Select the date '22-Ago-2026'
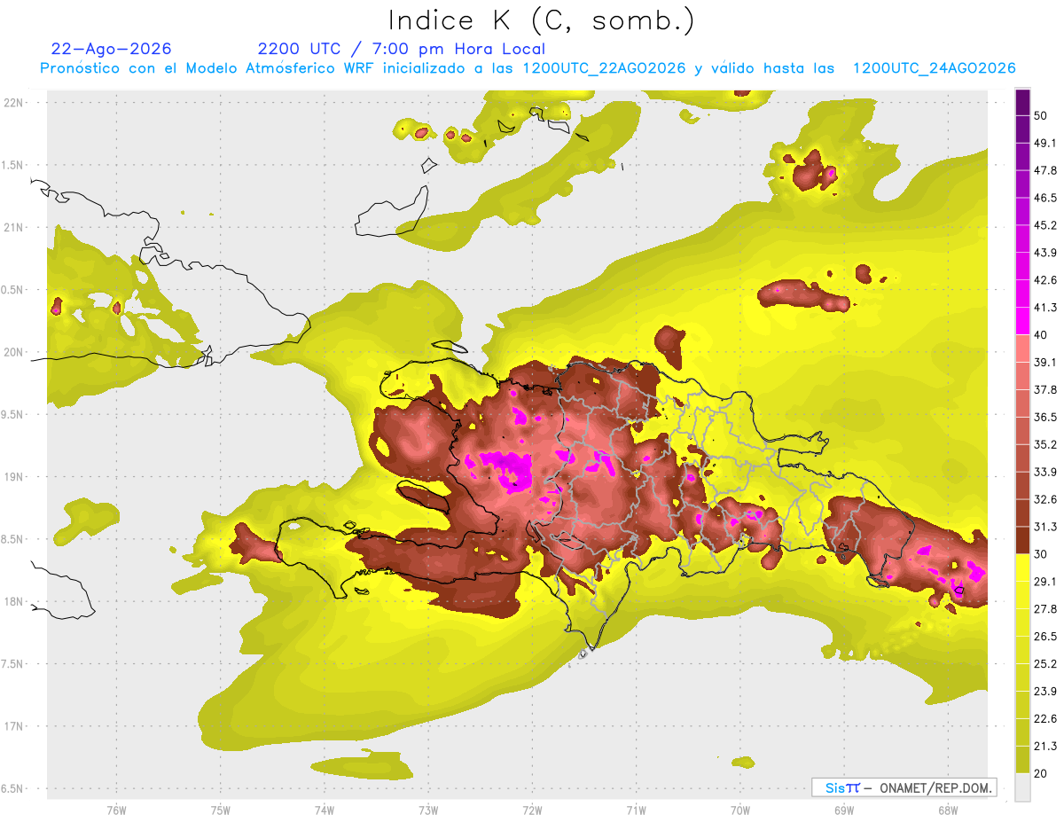1064x822 pixels. 112,49
